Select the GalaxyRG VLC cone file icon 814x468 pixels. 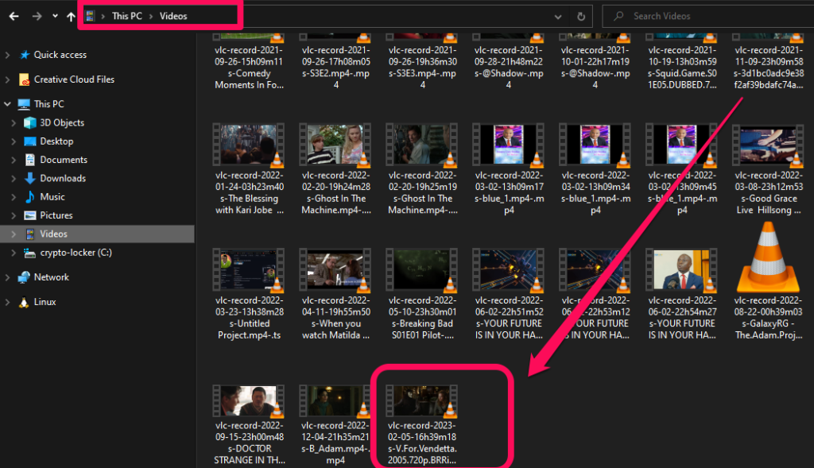(769, 257)
